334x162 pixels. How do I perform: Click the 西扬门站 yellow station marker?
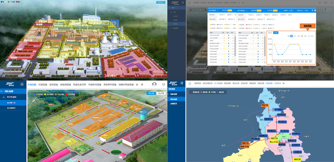click(x=297, y=160)
